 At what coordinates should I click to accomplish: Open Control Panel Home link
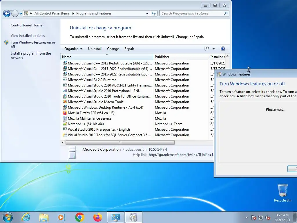tap(26, 25)
